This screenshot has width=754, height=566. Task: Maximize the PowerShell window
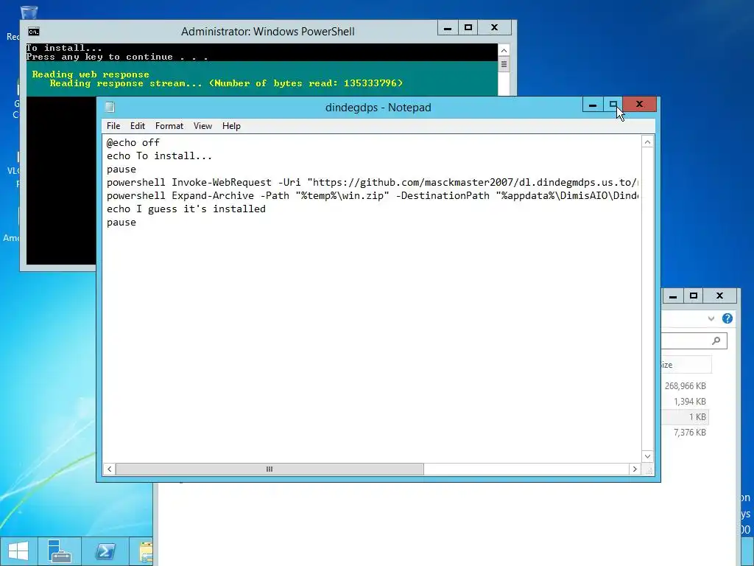click(x=468, y=28)
